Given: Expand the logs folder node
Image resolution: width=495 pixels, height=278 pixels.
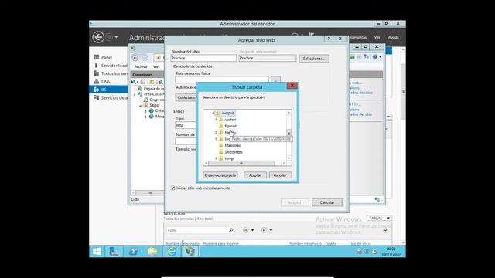Looking at the screenshot, I should [217, 139].
